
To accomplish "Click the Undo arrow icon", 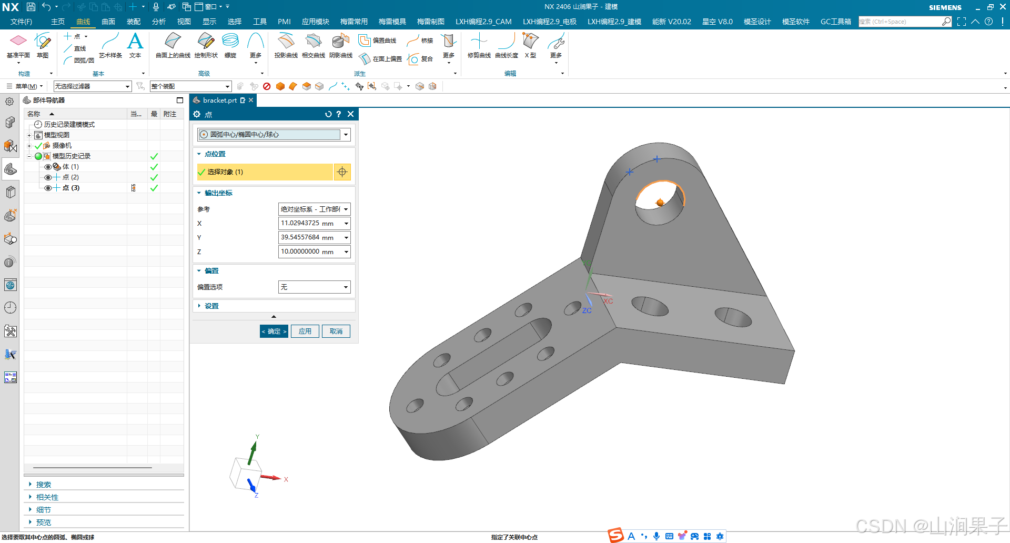I will coord(47,7).
